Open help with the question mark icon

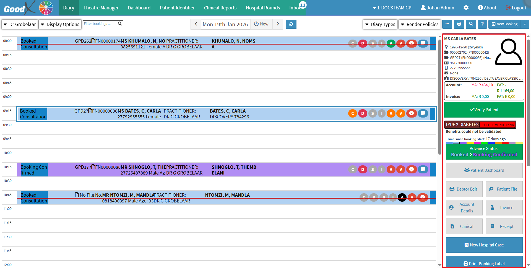pos(482,24)
